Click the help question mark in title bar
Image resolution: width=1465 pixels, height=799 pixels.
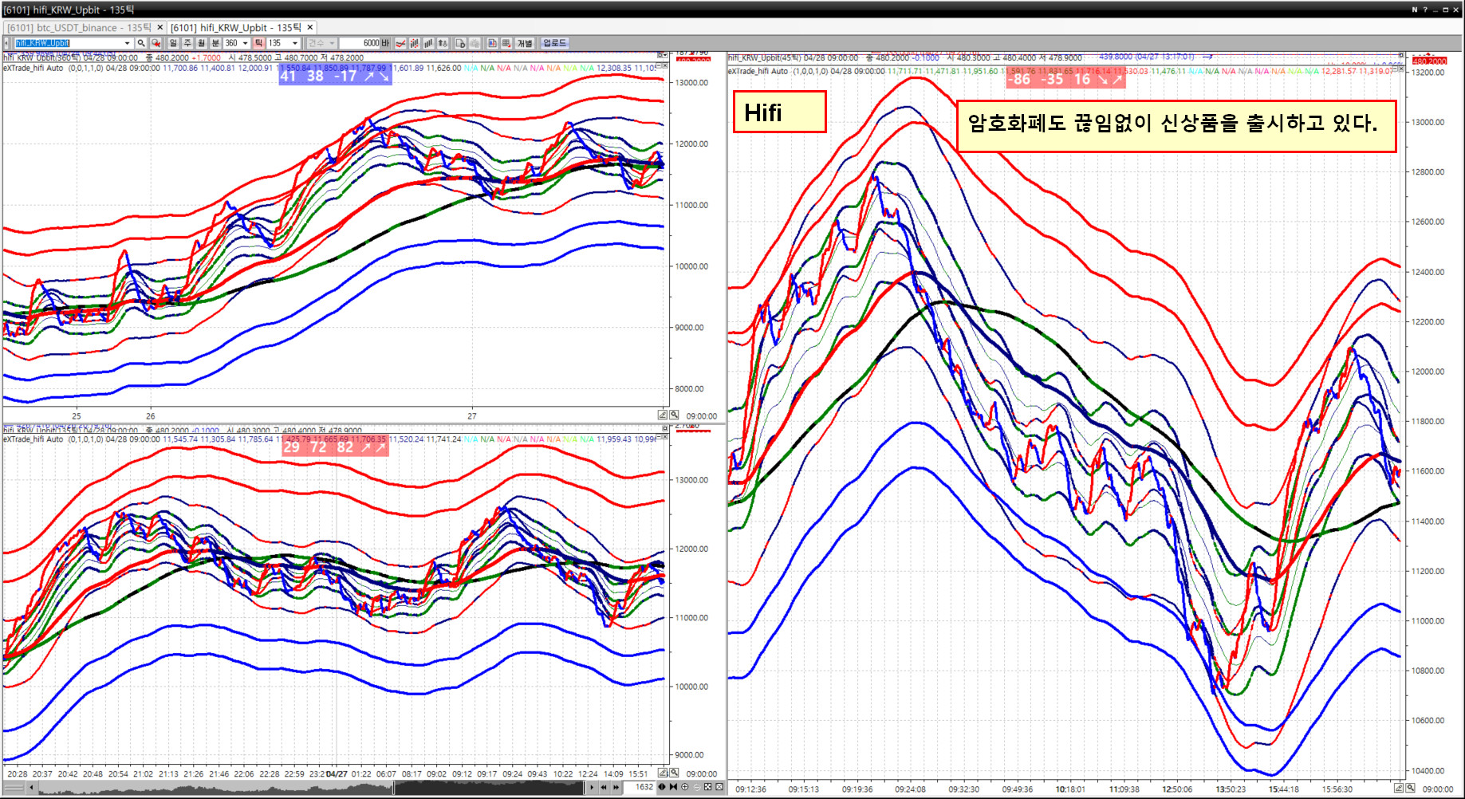(x=1425, y=10)
